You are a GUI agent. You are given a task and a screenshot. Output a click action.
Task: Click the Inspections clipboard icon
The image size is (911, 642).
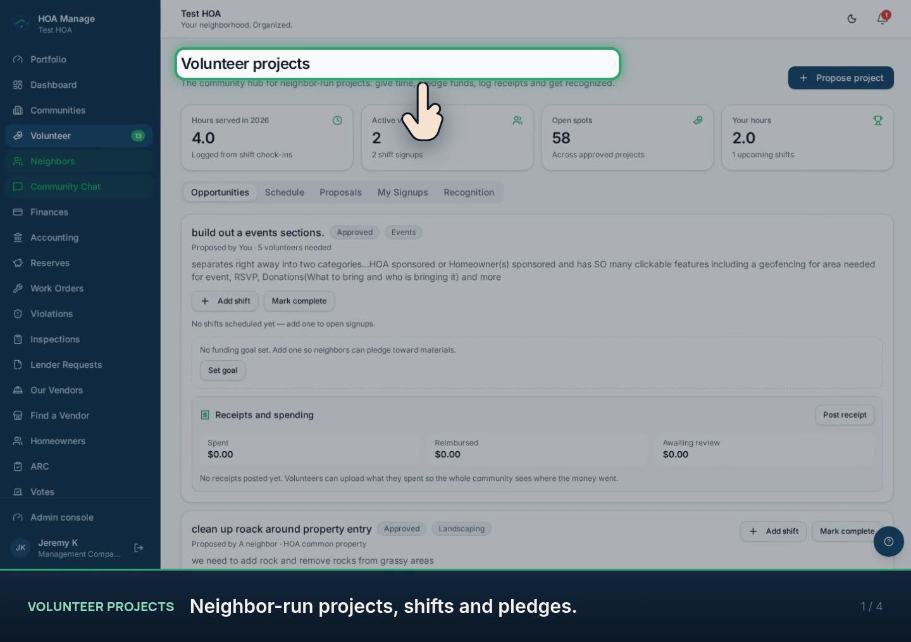point(18,339)
